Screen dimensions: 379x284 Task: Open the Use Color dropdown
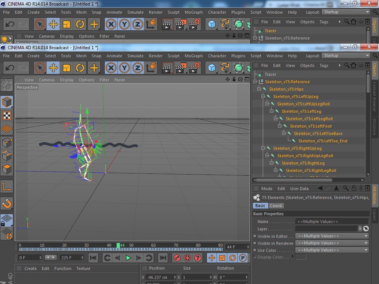click(x=332, y=250)
